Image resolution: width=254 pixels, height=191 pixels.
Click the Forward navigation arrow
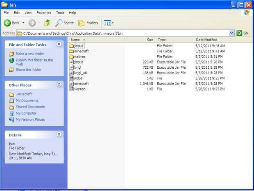[32, 23]
